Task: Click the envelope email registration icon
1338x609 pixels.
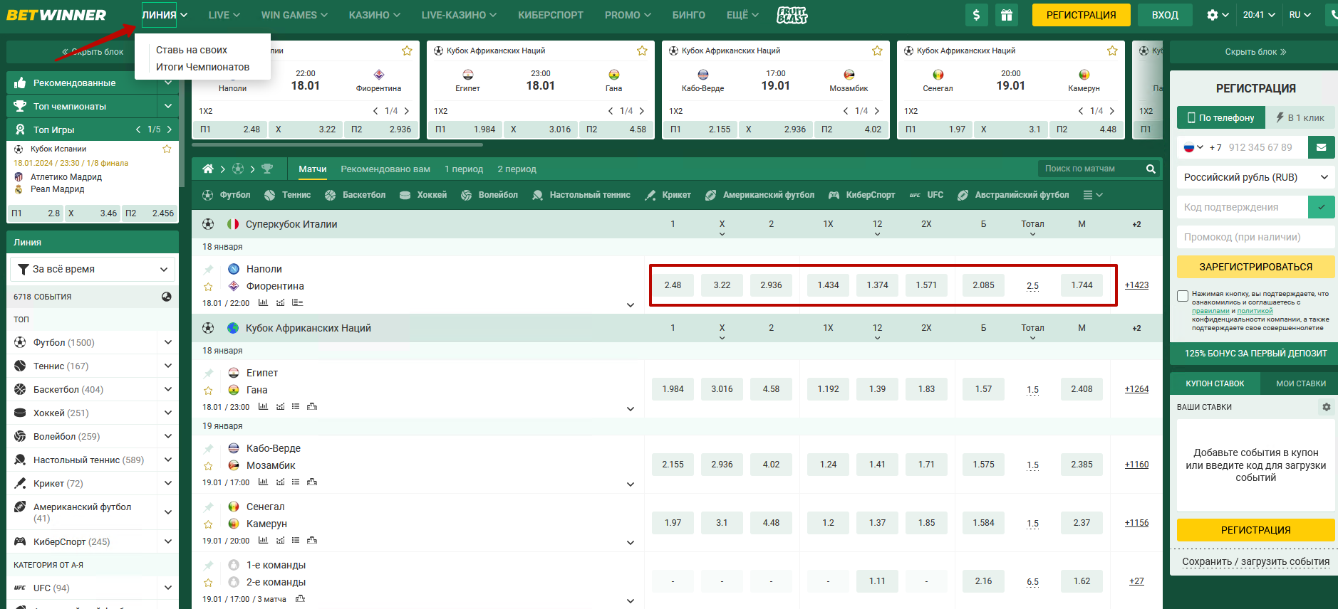Action: pyautogui.click(x=1321, y=147)
